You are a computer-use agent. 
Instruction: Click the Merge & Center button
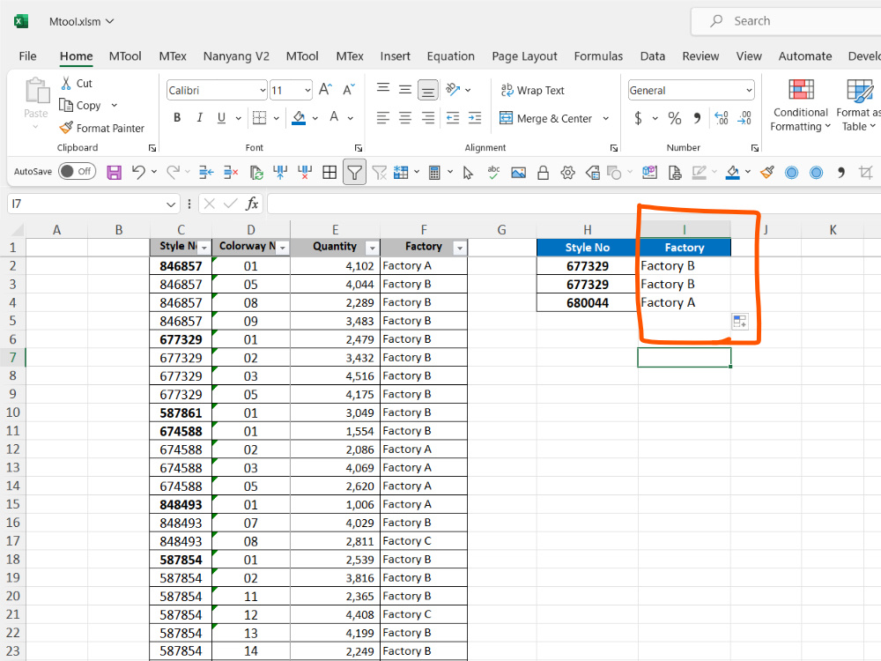tap(547, 119)
